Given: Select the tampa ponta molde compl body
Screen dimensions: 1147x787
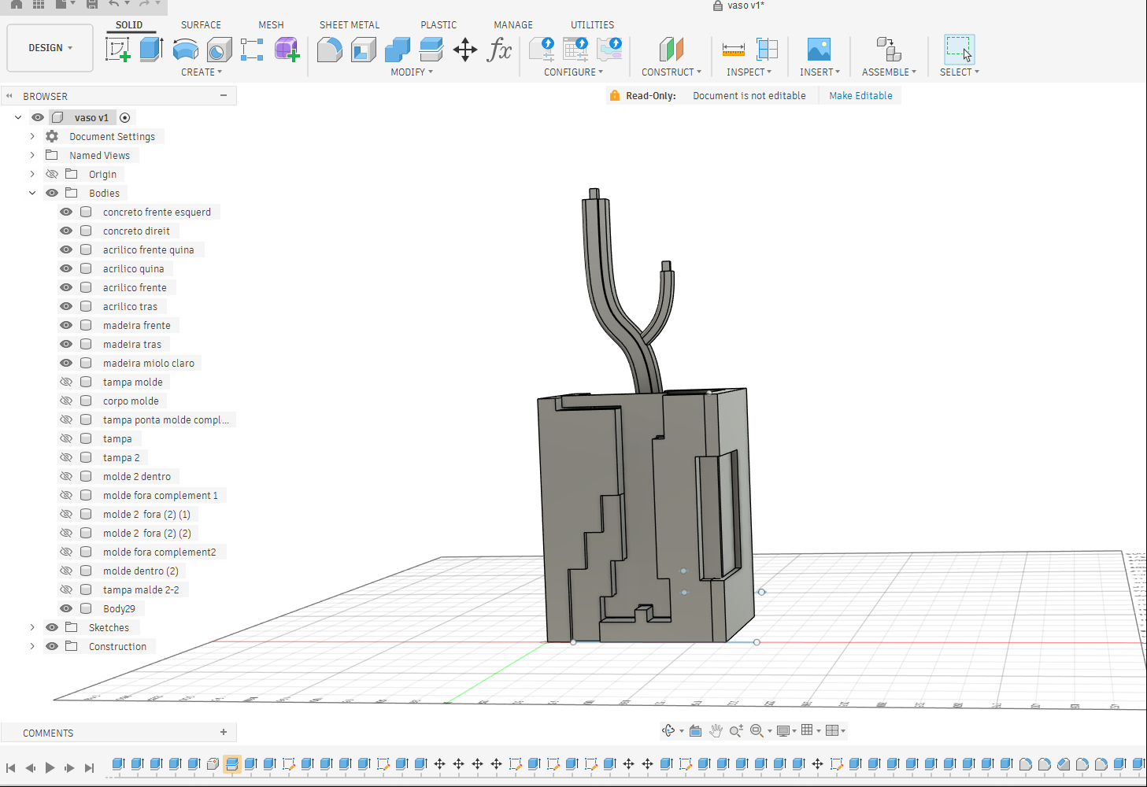Looking at the screenshot, I should (166, 419).
